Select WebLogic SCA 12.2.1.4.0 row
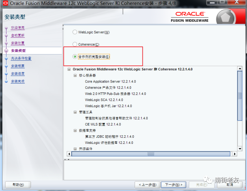Viewport: 247px width, 191px height. point(104,100)
